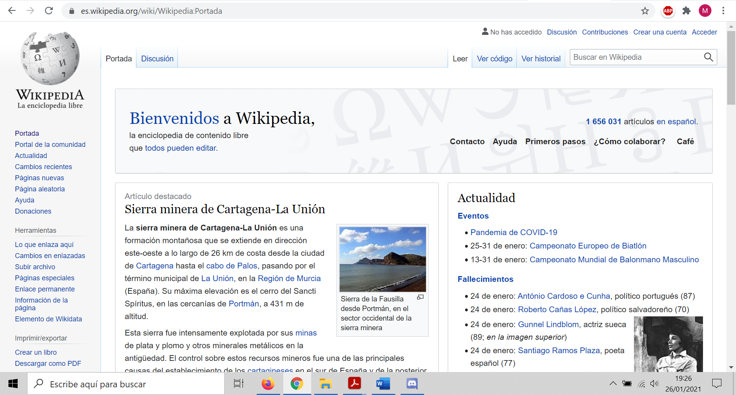The height and width of the screenshot is (395, 736).
Task: Open the Ver historial tab
Action: 541,59
